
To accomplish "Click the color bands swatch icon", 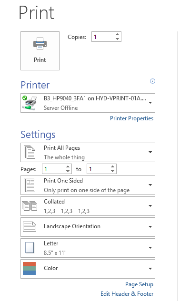I will click(29, 268).
